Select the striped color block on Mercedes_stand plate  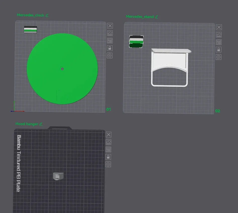pyautogui.click(x=136, y=41)
